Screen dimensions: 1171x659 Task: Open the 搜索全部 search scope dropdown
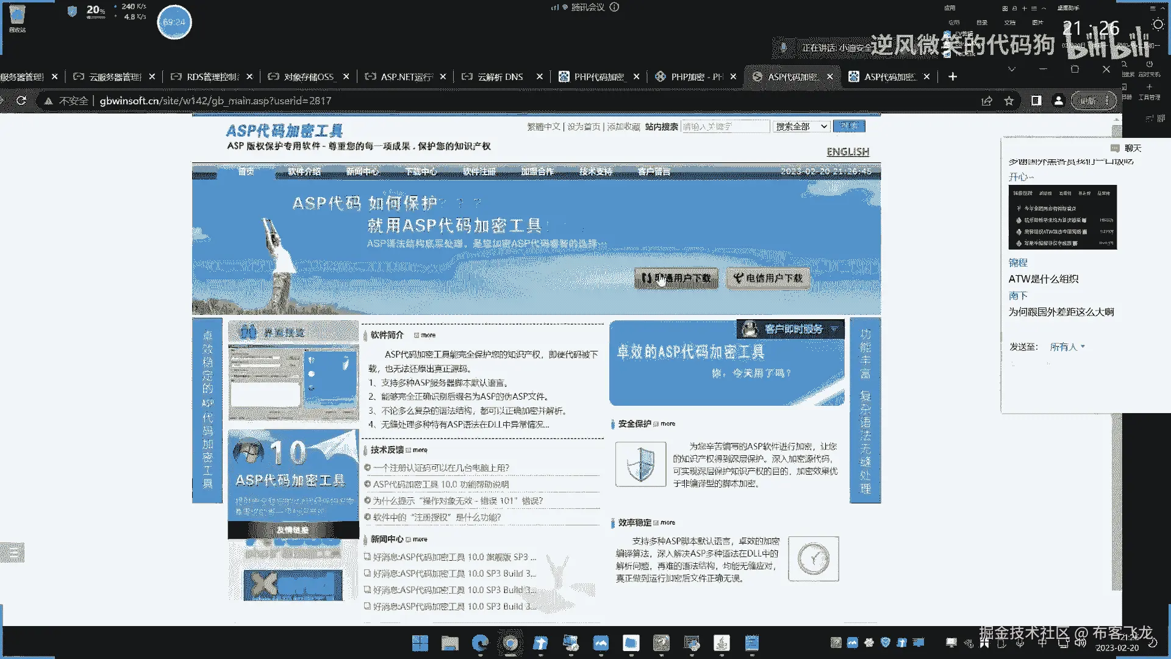[801, 126]
